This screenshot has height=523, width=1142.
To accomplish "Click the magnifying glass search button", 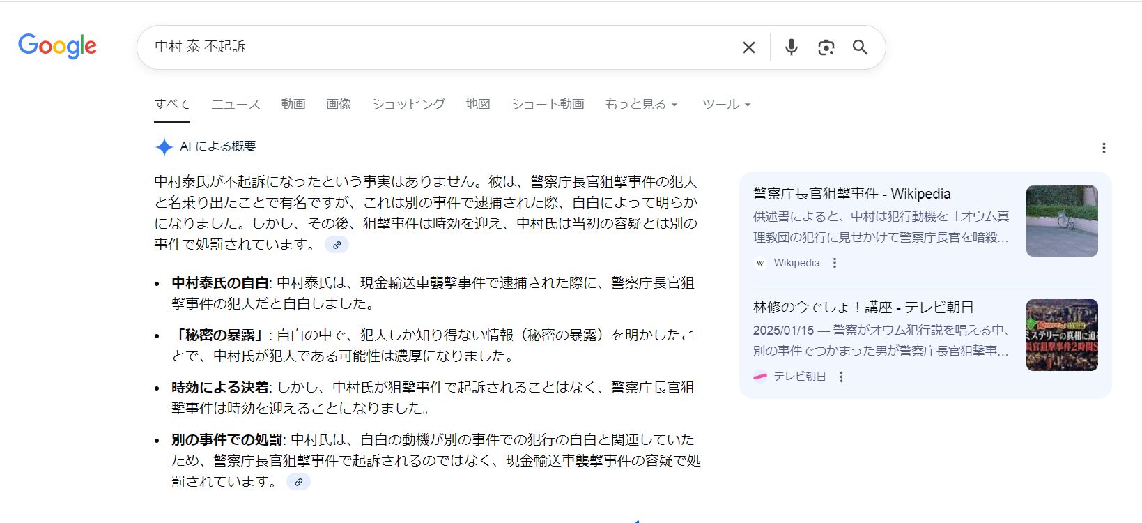I will coord(860,47).
